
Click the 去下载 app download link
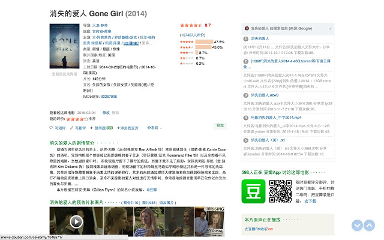(x=310, y=201)
